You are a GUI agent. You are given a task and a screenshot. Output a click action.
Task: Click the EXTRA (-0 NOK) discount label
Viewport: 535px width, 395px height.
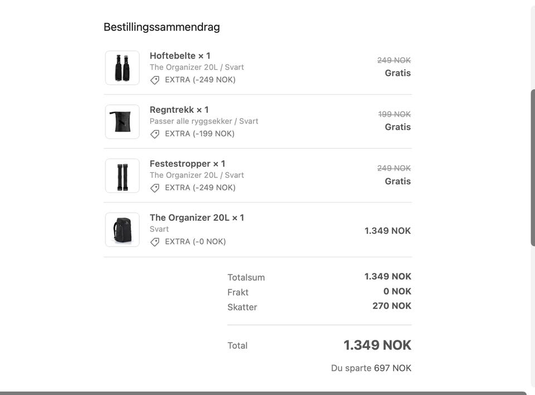195,242
